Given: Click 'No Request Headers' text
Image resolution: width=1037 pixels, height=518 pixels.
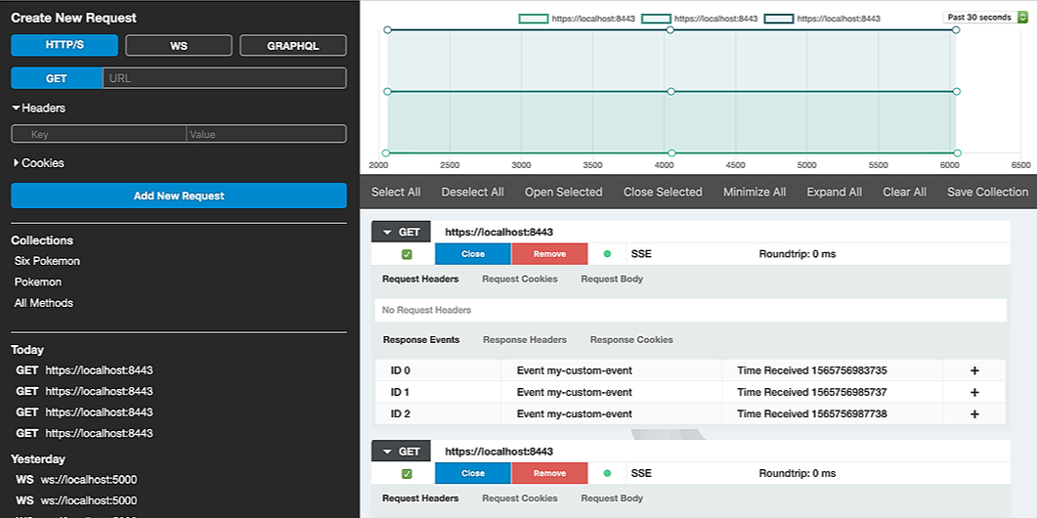Looking at the screenshot, I should (x=426, y=310).
